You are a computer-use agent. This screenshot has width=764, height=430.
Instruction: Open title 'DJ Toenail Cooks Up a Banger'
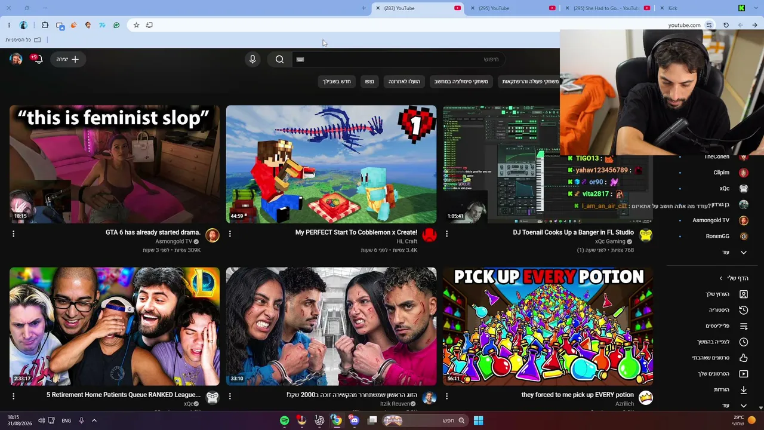pyautogui.click(x=573, y=232)
